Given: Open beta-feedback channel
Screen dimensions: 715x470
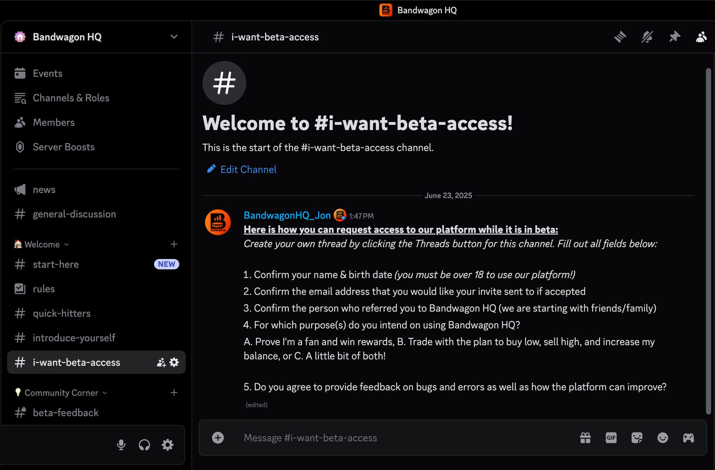Looking at the screenshot, I should pyautogui.click(x=96, y=413).
